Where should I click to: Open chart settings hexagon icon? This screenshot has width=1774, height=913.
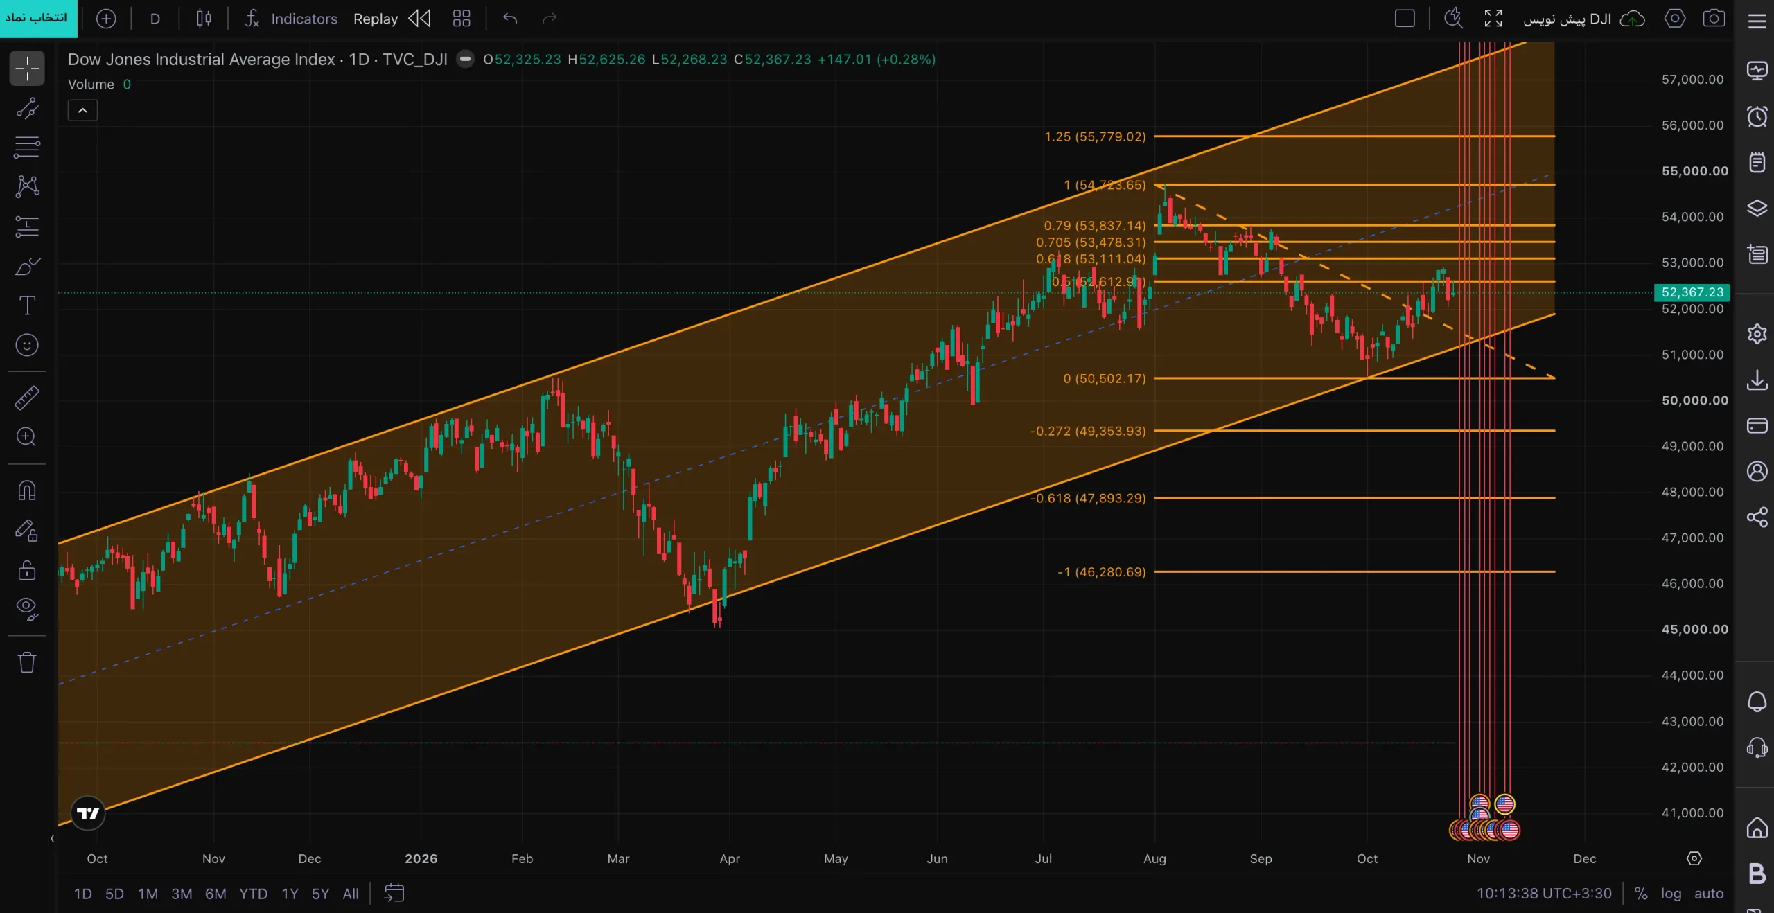point(1675,19)
